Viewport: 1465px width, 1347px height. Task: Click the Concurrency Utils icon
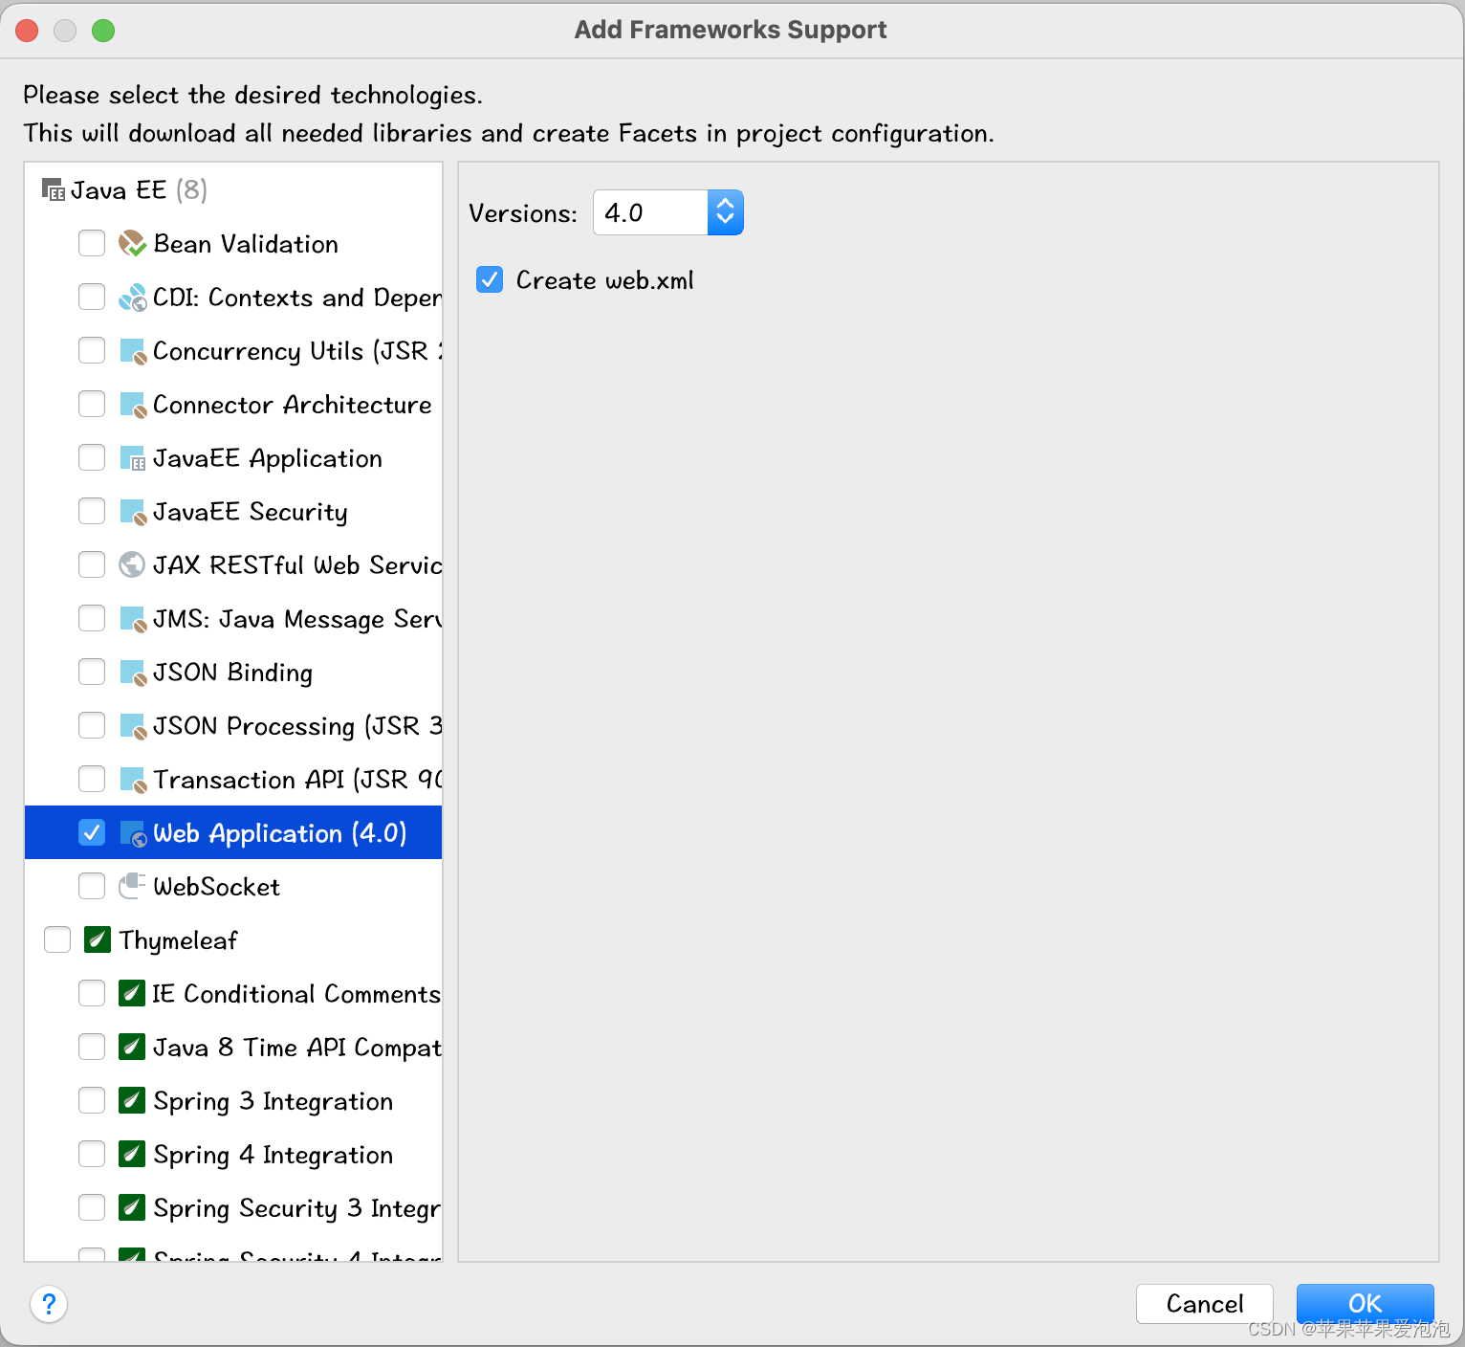[x=132, y=351]
